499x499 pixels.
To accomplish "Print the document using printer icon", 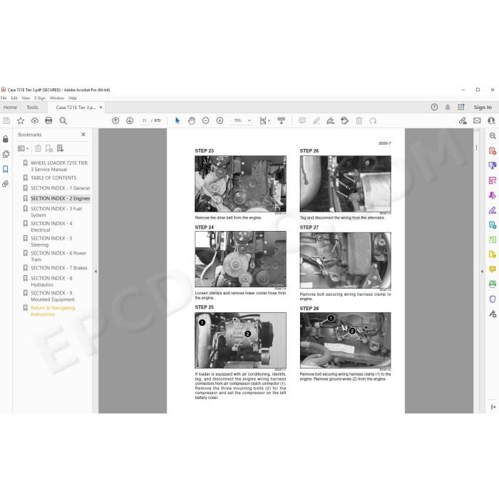I will tap(48, 120).
